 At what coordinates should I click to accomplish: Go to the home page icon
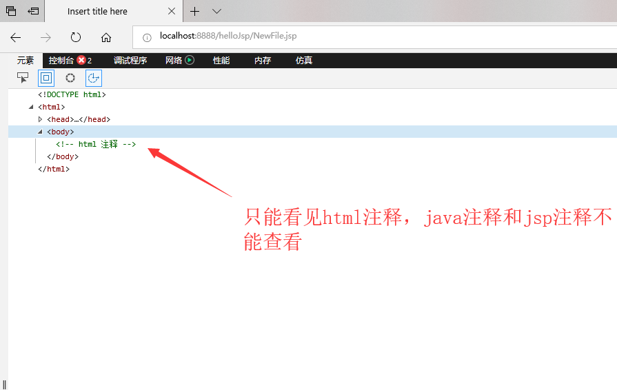click(106, 38)
